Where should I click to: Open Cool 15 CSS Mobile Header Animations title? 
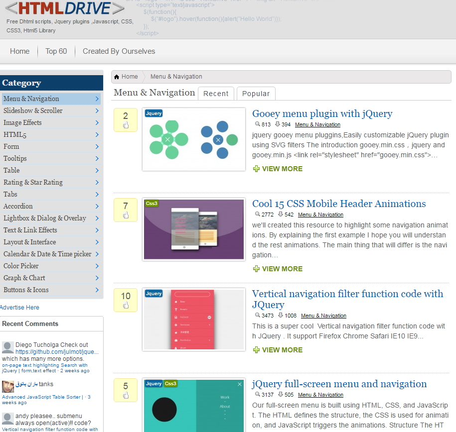tap(339, 204)
